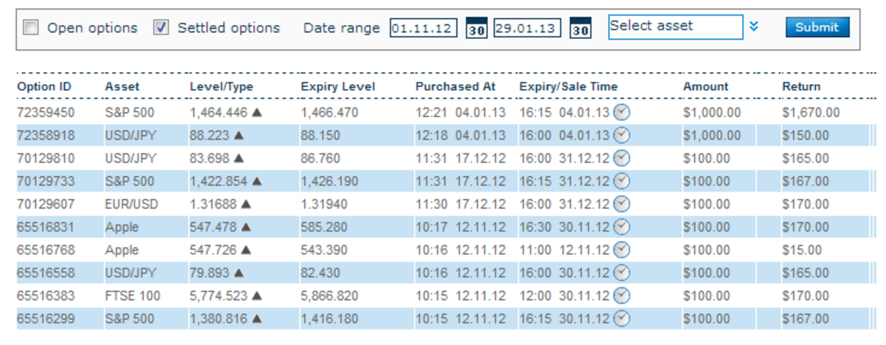This screenshot has height=345, width=886.
Task: Enable the Open options checkbox
Action: point(31,28)
